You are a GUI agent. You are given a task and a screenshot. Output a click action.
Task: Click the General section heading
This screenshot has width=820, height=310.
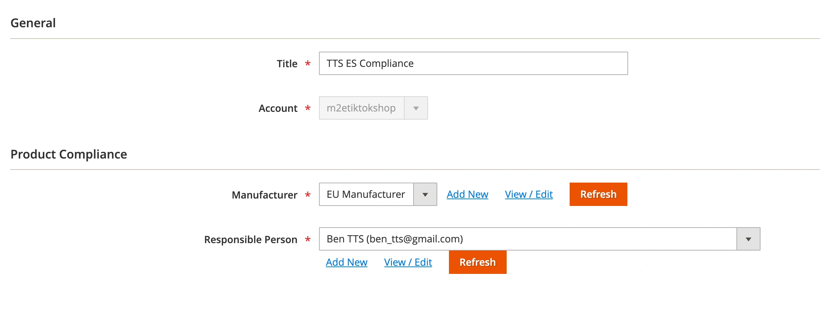(x=33, y=23)
